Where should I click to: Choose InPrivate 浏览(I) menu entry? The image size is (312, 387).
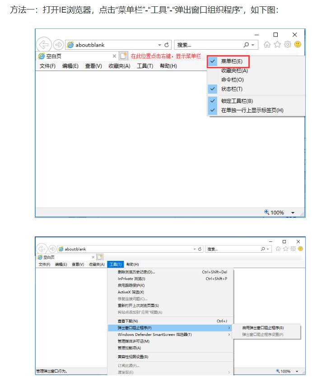pos(170,278)
